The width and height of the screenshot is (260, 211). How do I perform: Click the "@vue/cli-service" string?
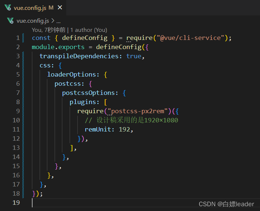click(x=190, y=38)
